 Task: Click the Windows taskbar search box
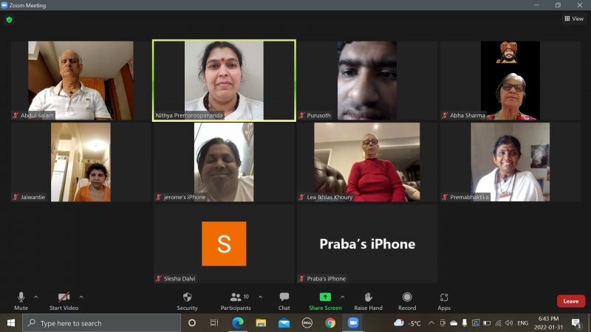102,323
